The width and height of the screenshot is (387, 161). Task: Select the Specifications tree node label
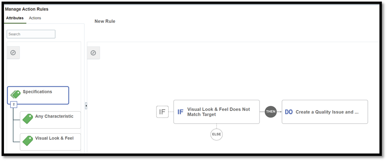(x=38, y=92)
